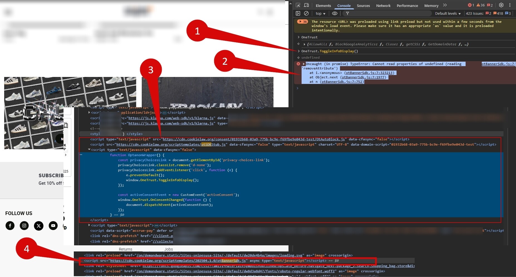Click the 418 issues breaking-changes badge
Viewport: 516px width, 277px height.
498,13
